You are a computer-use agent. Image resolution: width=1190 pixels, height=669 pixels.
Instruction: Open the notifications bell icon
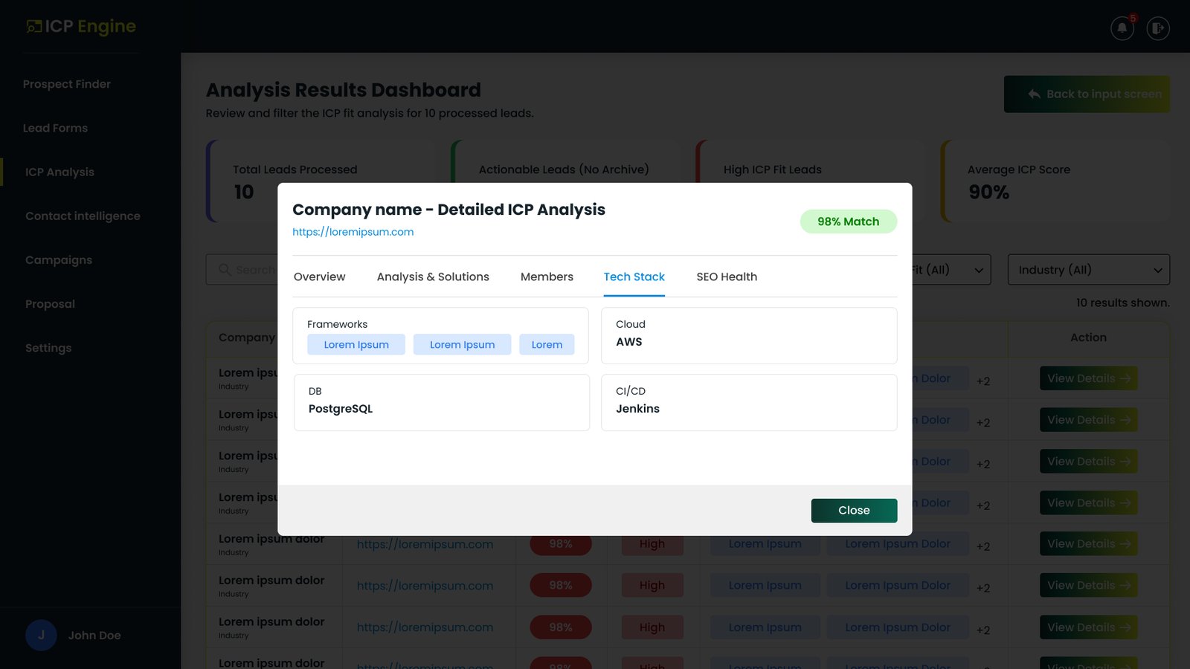tap(1122, 28)
